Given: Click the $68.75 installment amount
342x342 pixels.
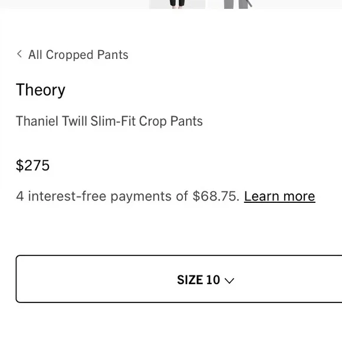Looking at the screenshot, I should [x=215, y=196].
